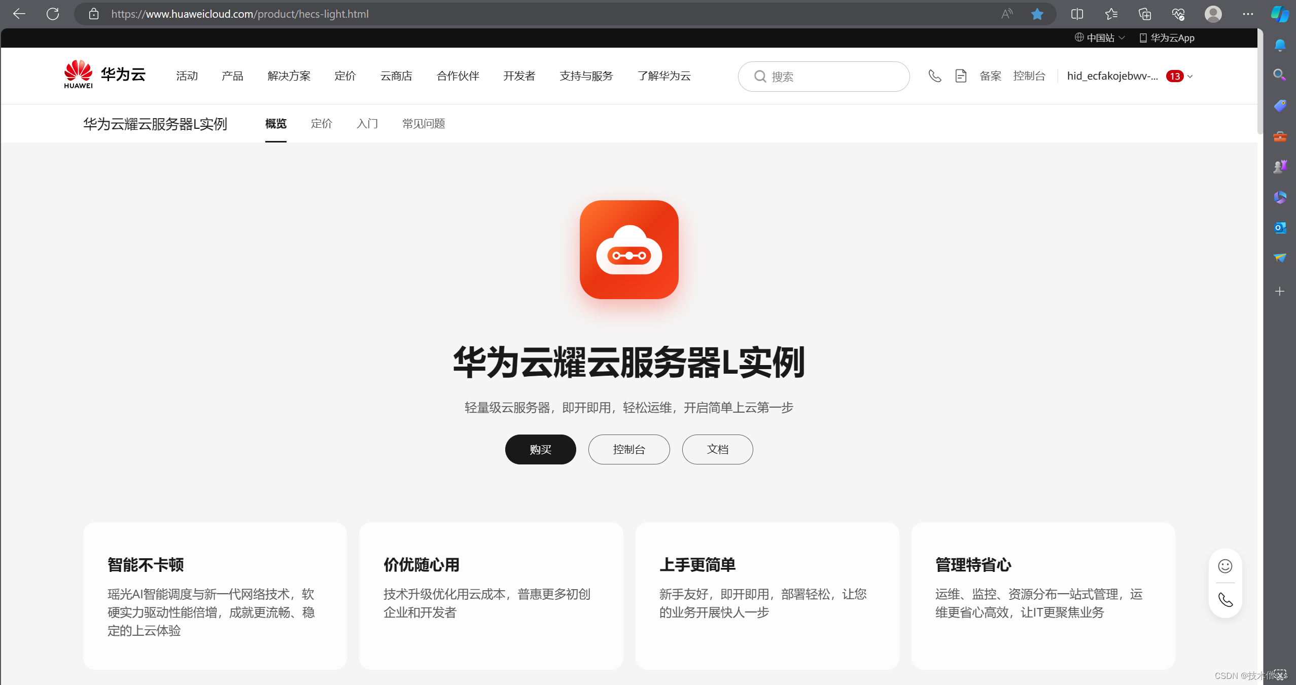Viewport: 1296px width, 685px height.
Task: Click the document icon next to 备案
Action: click(960, 76)
